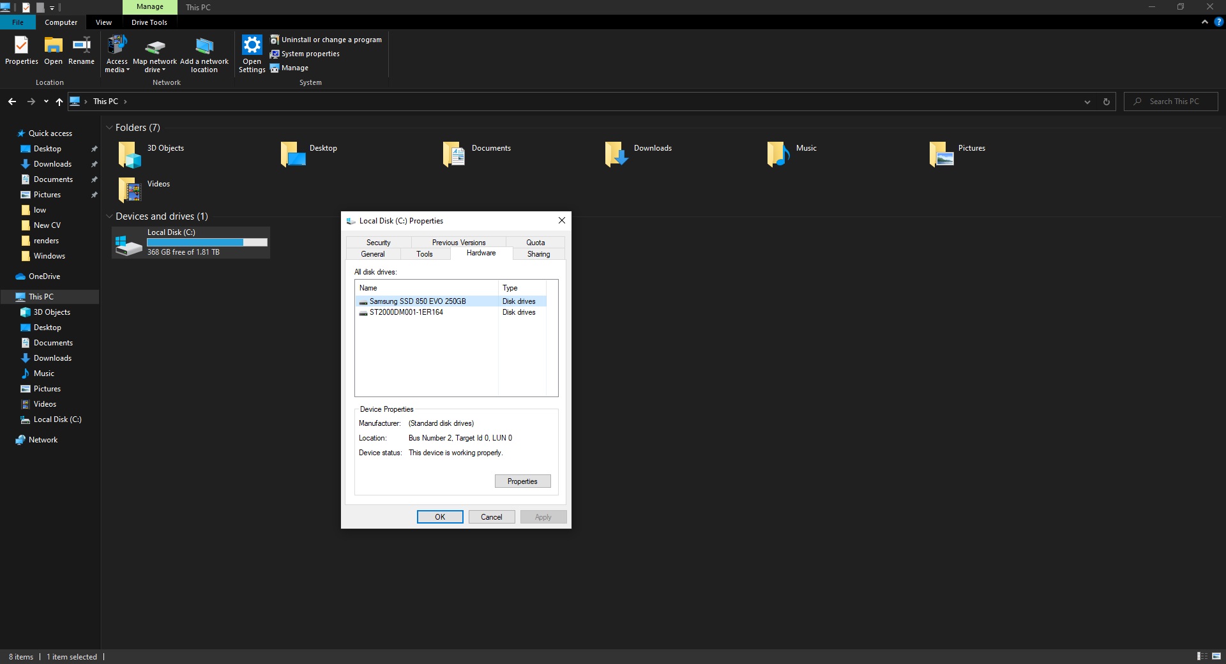1226x664 pixels.
Task: Select the Desktop folder icon in Folders
Action: 293,155
